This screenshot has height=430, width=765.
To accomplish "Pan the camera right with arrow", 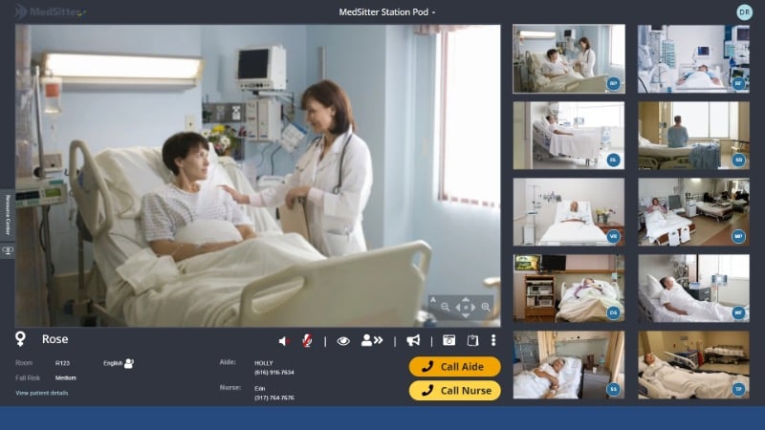I will (472, 307).
